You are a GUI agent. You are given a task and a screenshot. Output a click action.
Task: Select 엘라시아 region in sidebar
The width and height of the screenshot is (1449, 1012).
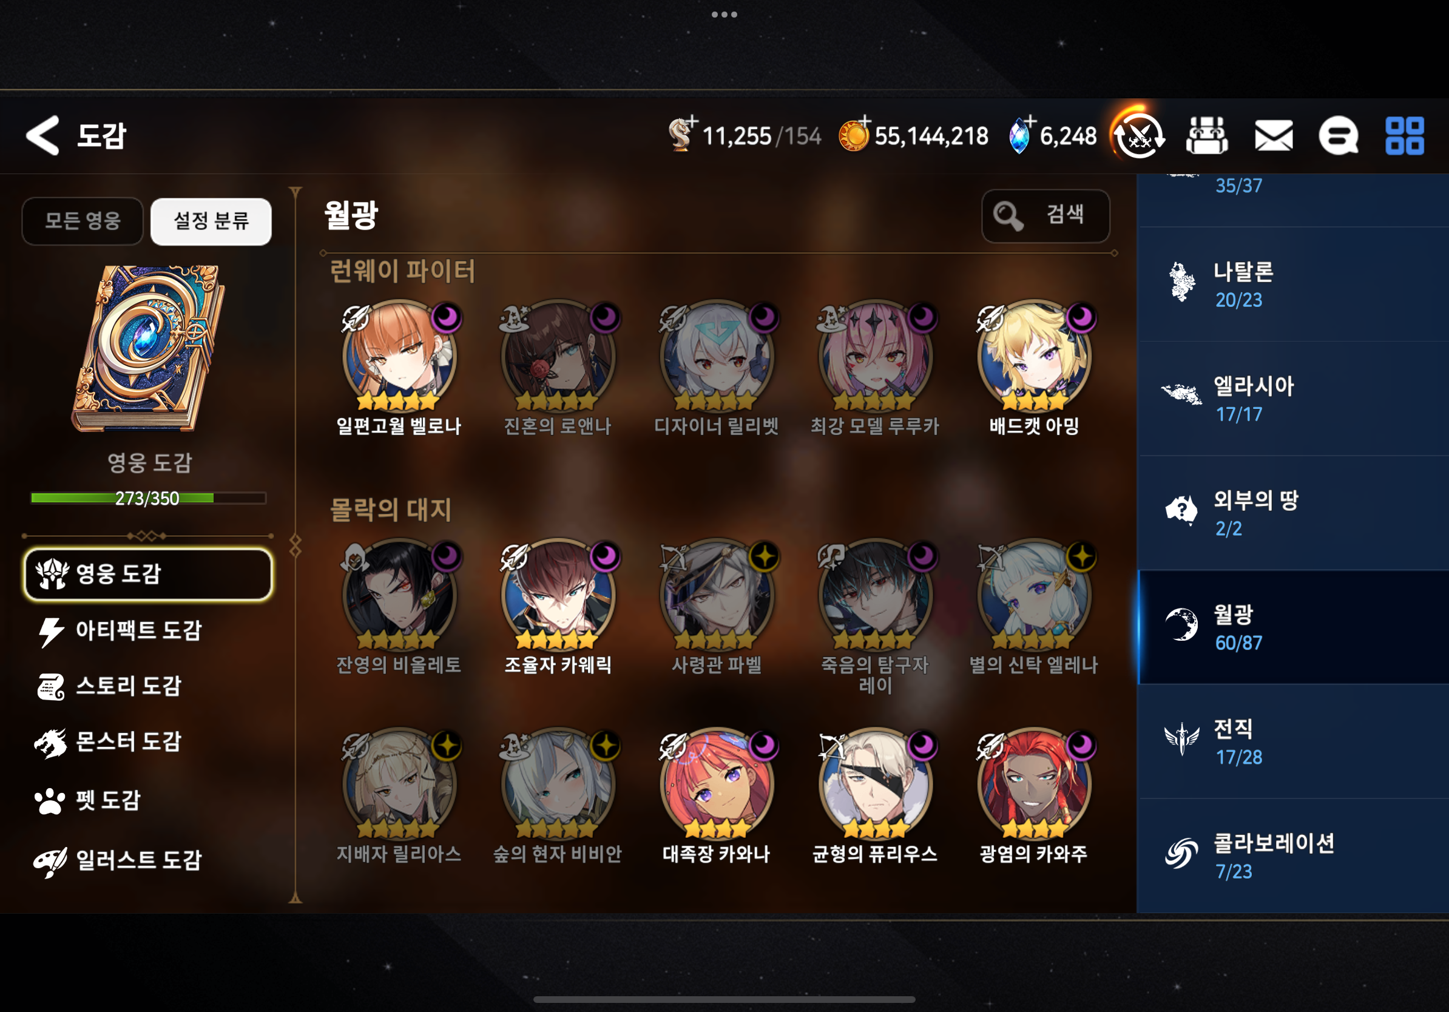[x=1292, y=399]
